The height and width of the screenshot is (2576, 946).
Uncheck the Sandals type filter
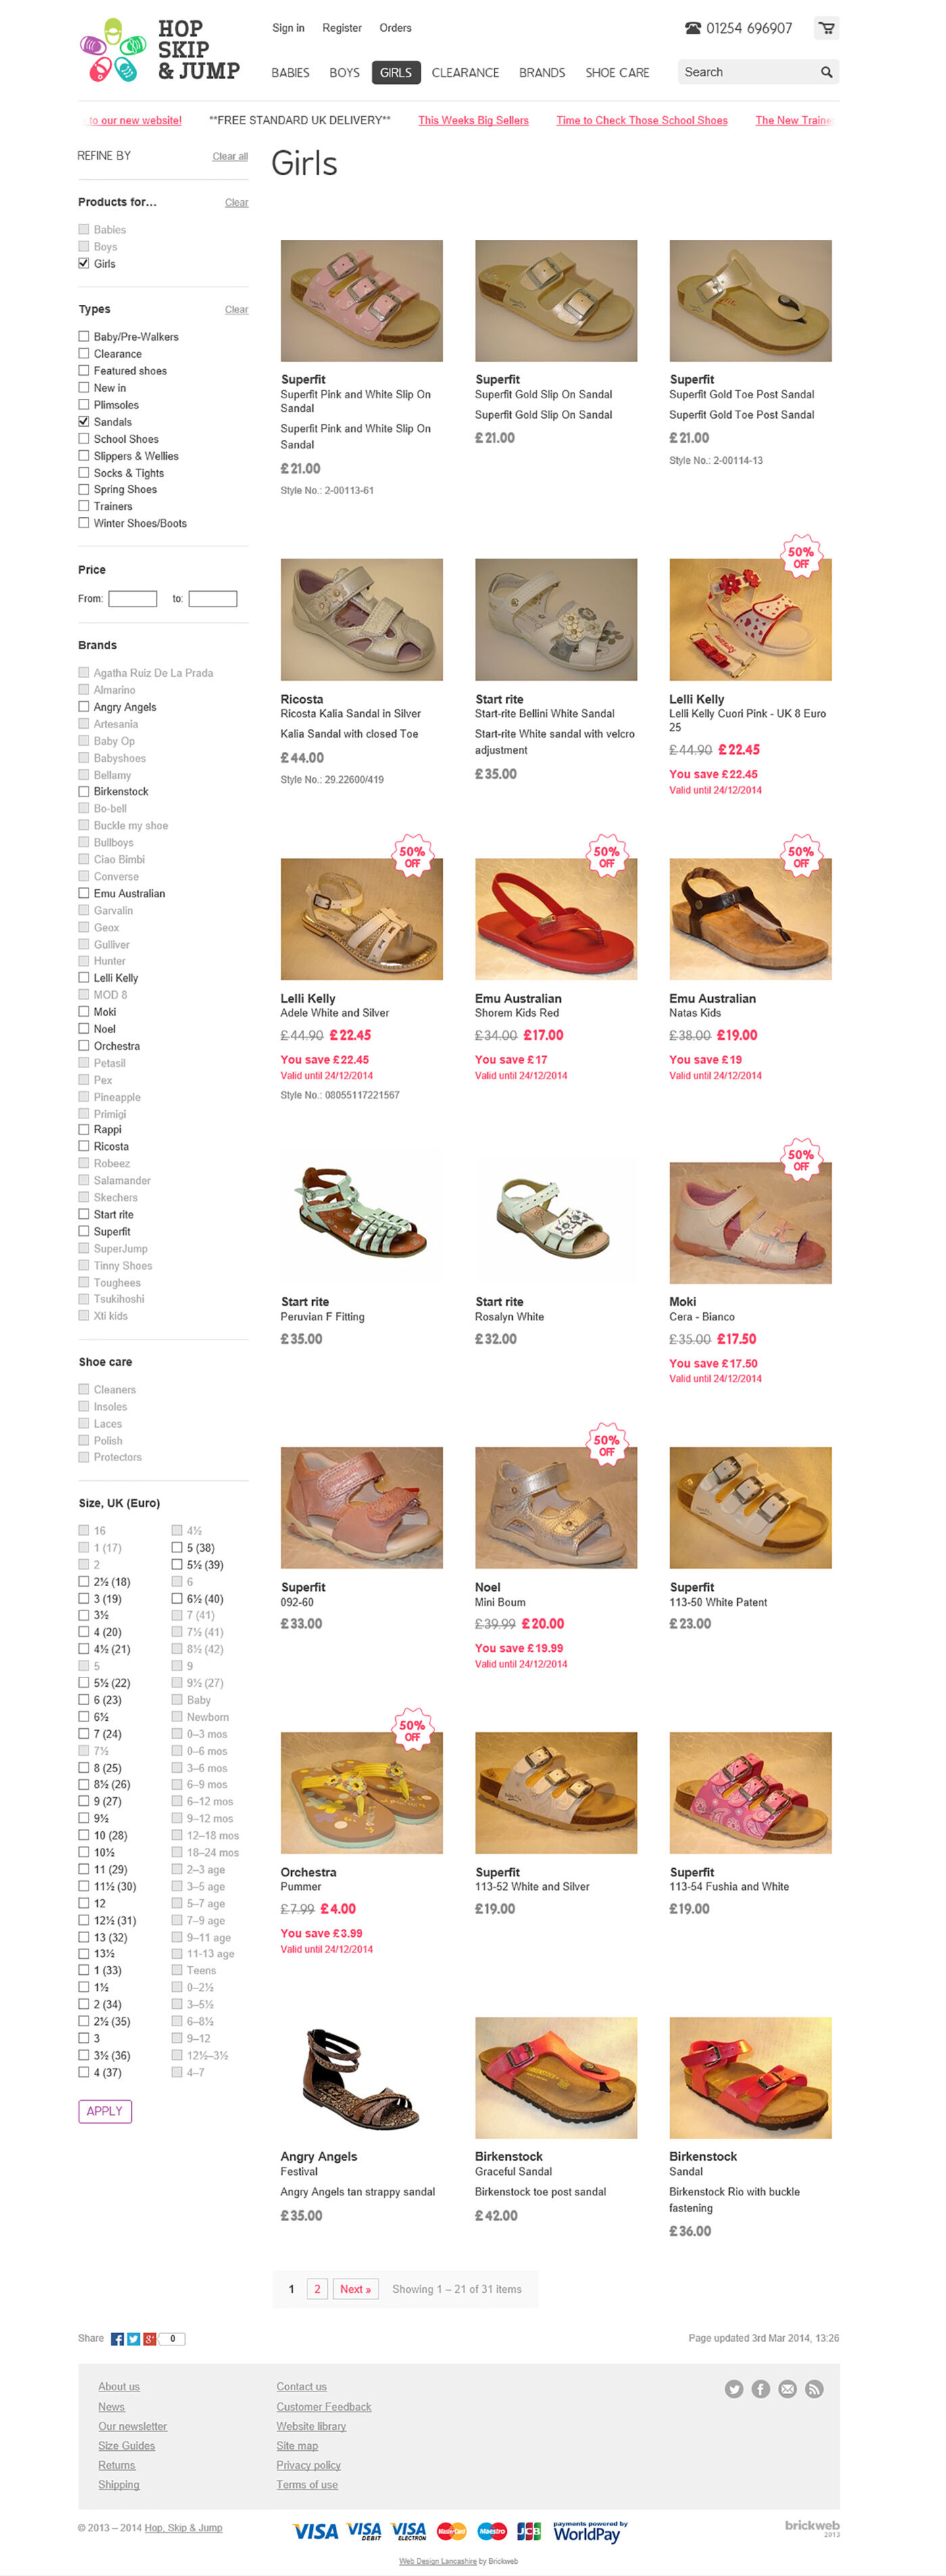84,421
